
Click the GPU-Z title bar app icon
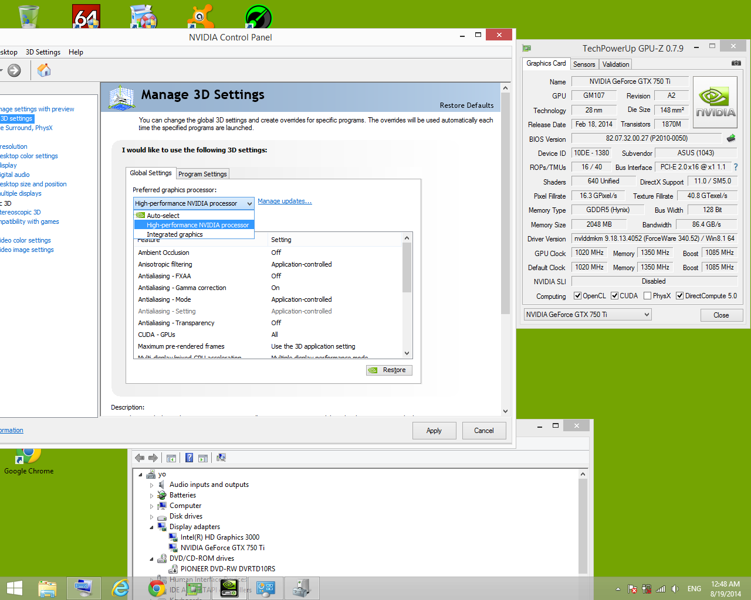[x=527, y=48]
